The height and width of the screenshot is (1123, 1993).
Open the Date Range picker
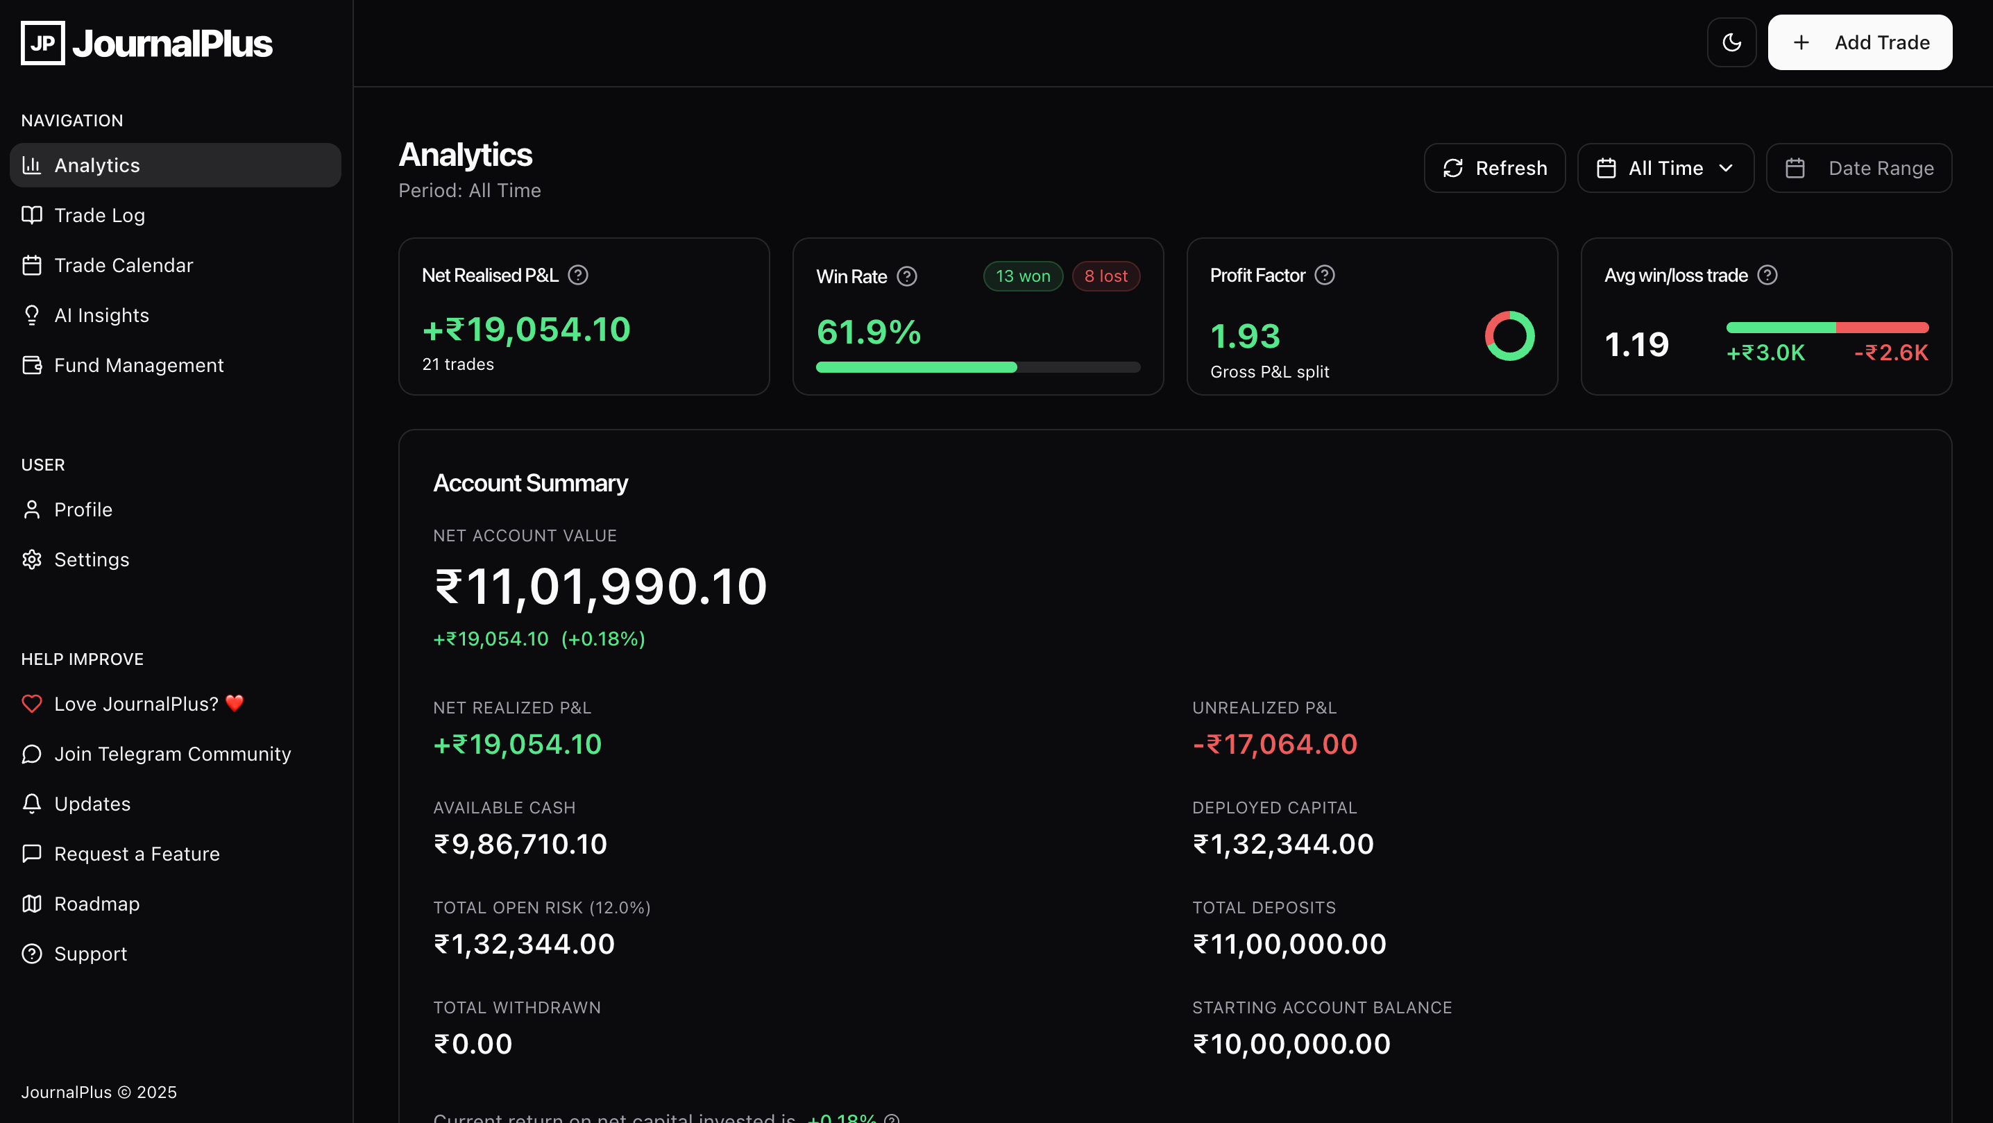click(x=1858, y=168)
